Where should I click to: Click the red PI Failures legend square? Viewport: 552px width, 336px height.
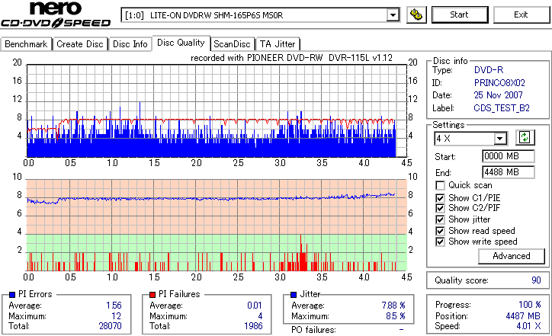coord(152,295)
